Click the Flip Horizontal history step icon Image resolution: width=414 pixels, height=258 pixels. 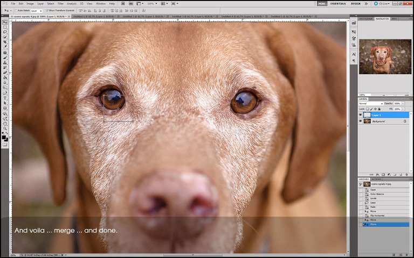366,215
